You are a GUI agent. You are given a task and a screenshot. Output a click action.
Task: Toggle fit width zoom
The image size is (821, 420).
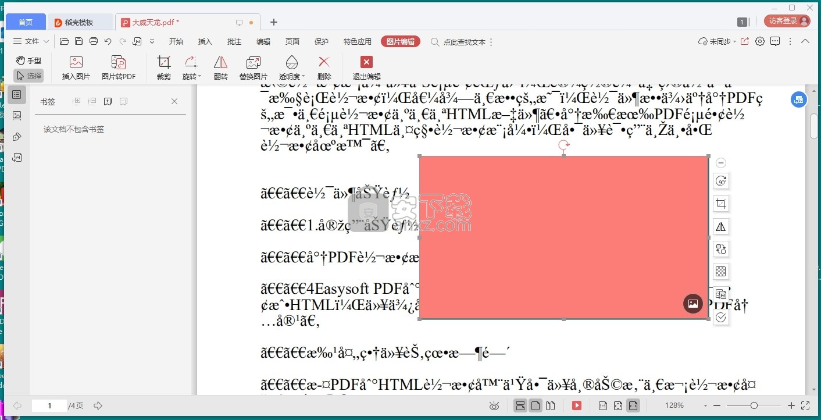pyautogui.click(x=633, y=405)
